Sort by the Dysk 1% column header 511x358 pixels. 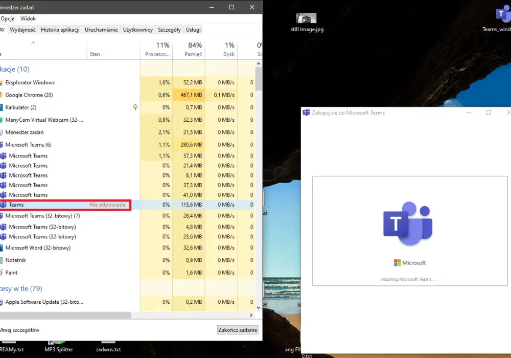coord(221,50)
